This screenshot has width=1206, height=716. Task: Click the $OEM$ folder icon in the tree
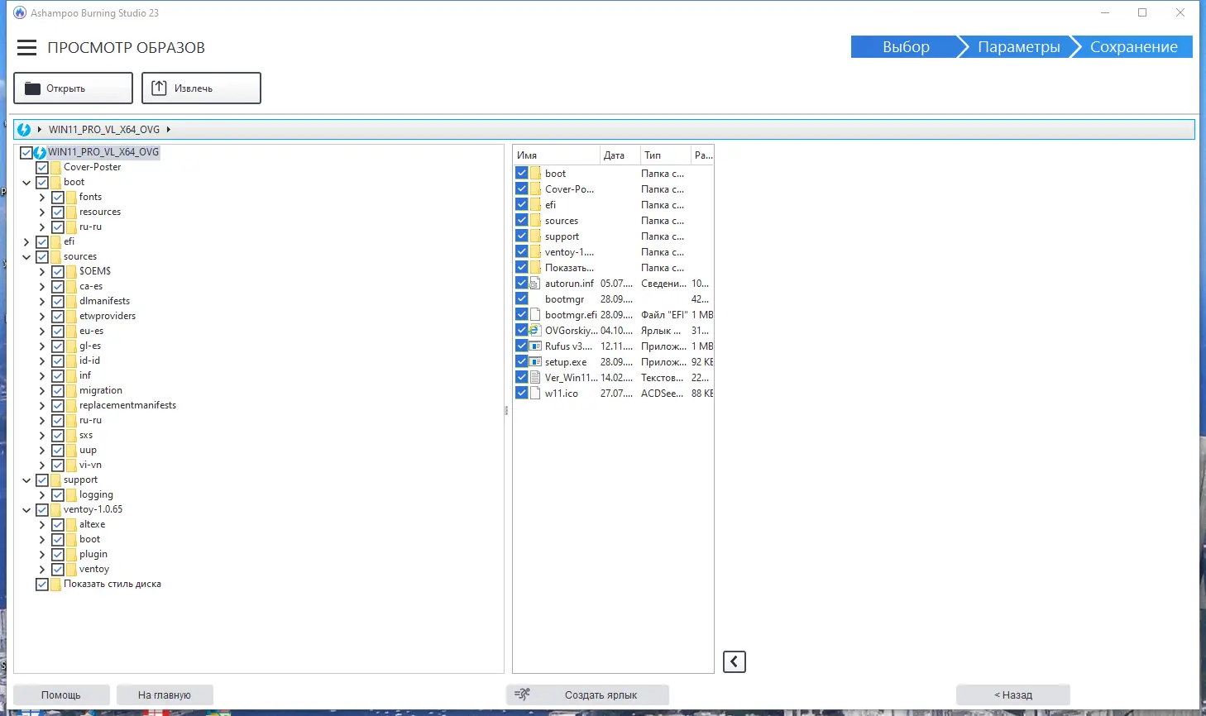tap(71, 271)
